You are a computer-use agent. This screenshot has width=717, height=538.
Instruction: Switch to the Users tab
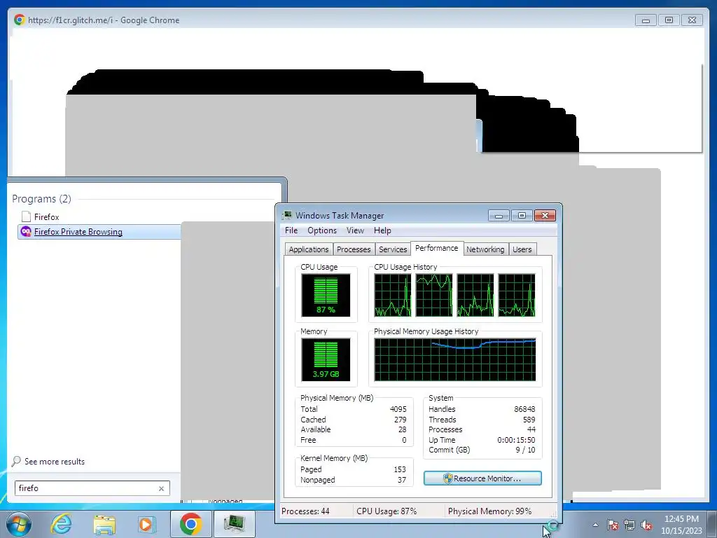pyautogui.click(x=522, y=249)
